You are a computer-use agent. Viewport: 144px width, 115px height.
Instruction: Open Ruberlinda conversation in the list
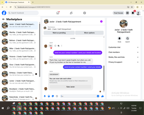tap(20, 98)
